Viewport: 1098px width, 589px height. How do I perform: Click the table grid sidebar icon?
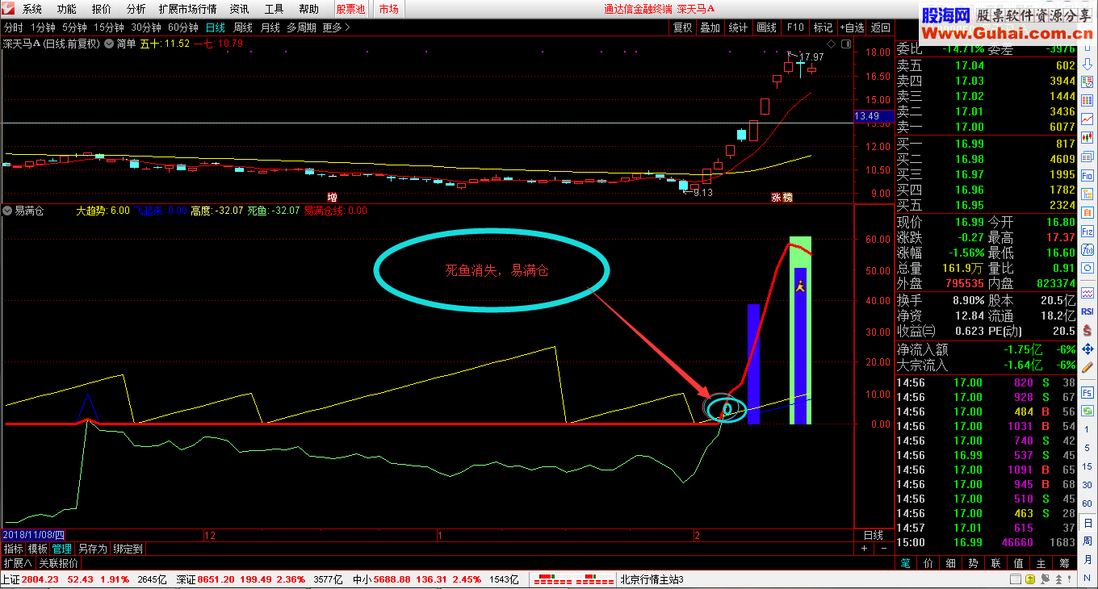click(1088, 99)
